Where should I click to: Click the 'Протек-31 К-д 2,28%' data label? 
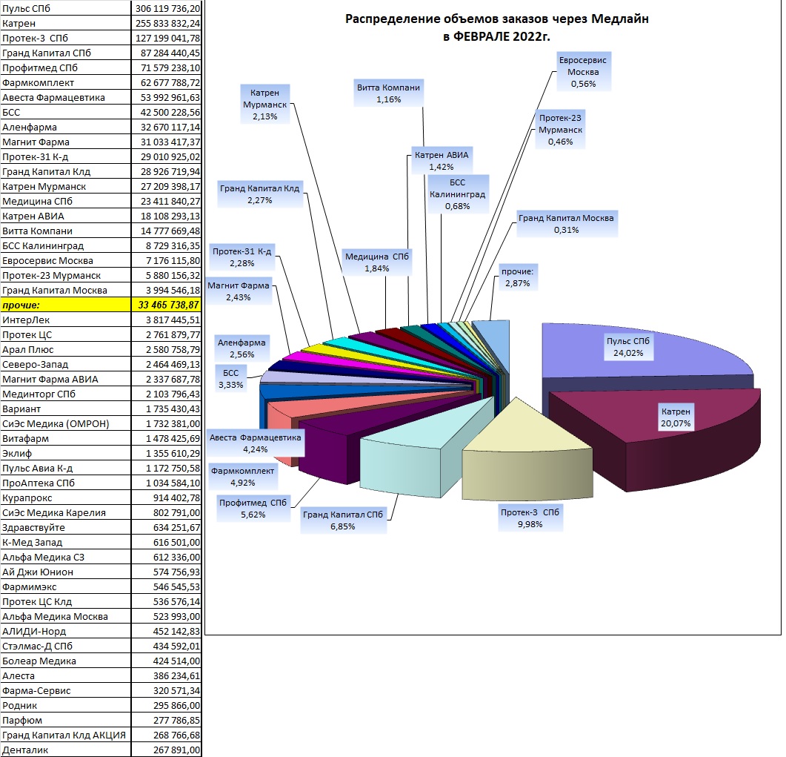click(x=242, y=257)
